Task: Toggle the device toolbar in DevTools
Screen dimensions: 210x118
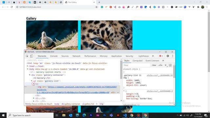Action: click(x=31, y=56)
